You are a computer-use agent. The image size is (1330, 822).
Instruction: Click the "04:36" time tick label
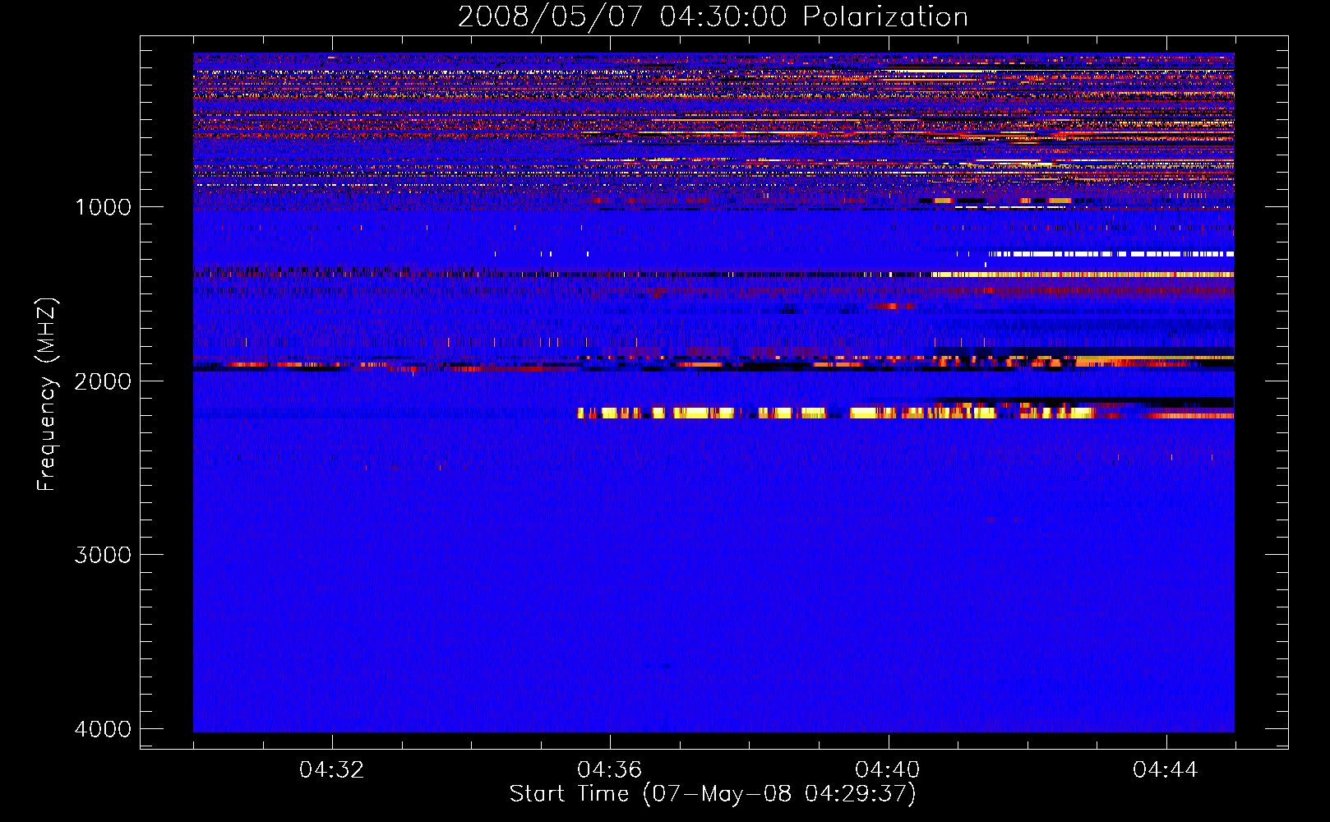click(x=610, y=770)
